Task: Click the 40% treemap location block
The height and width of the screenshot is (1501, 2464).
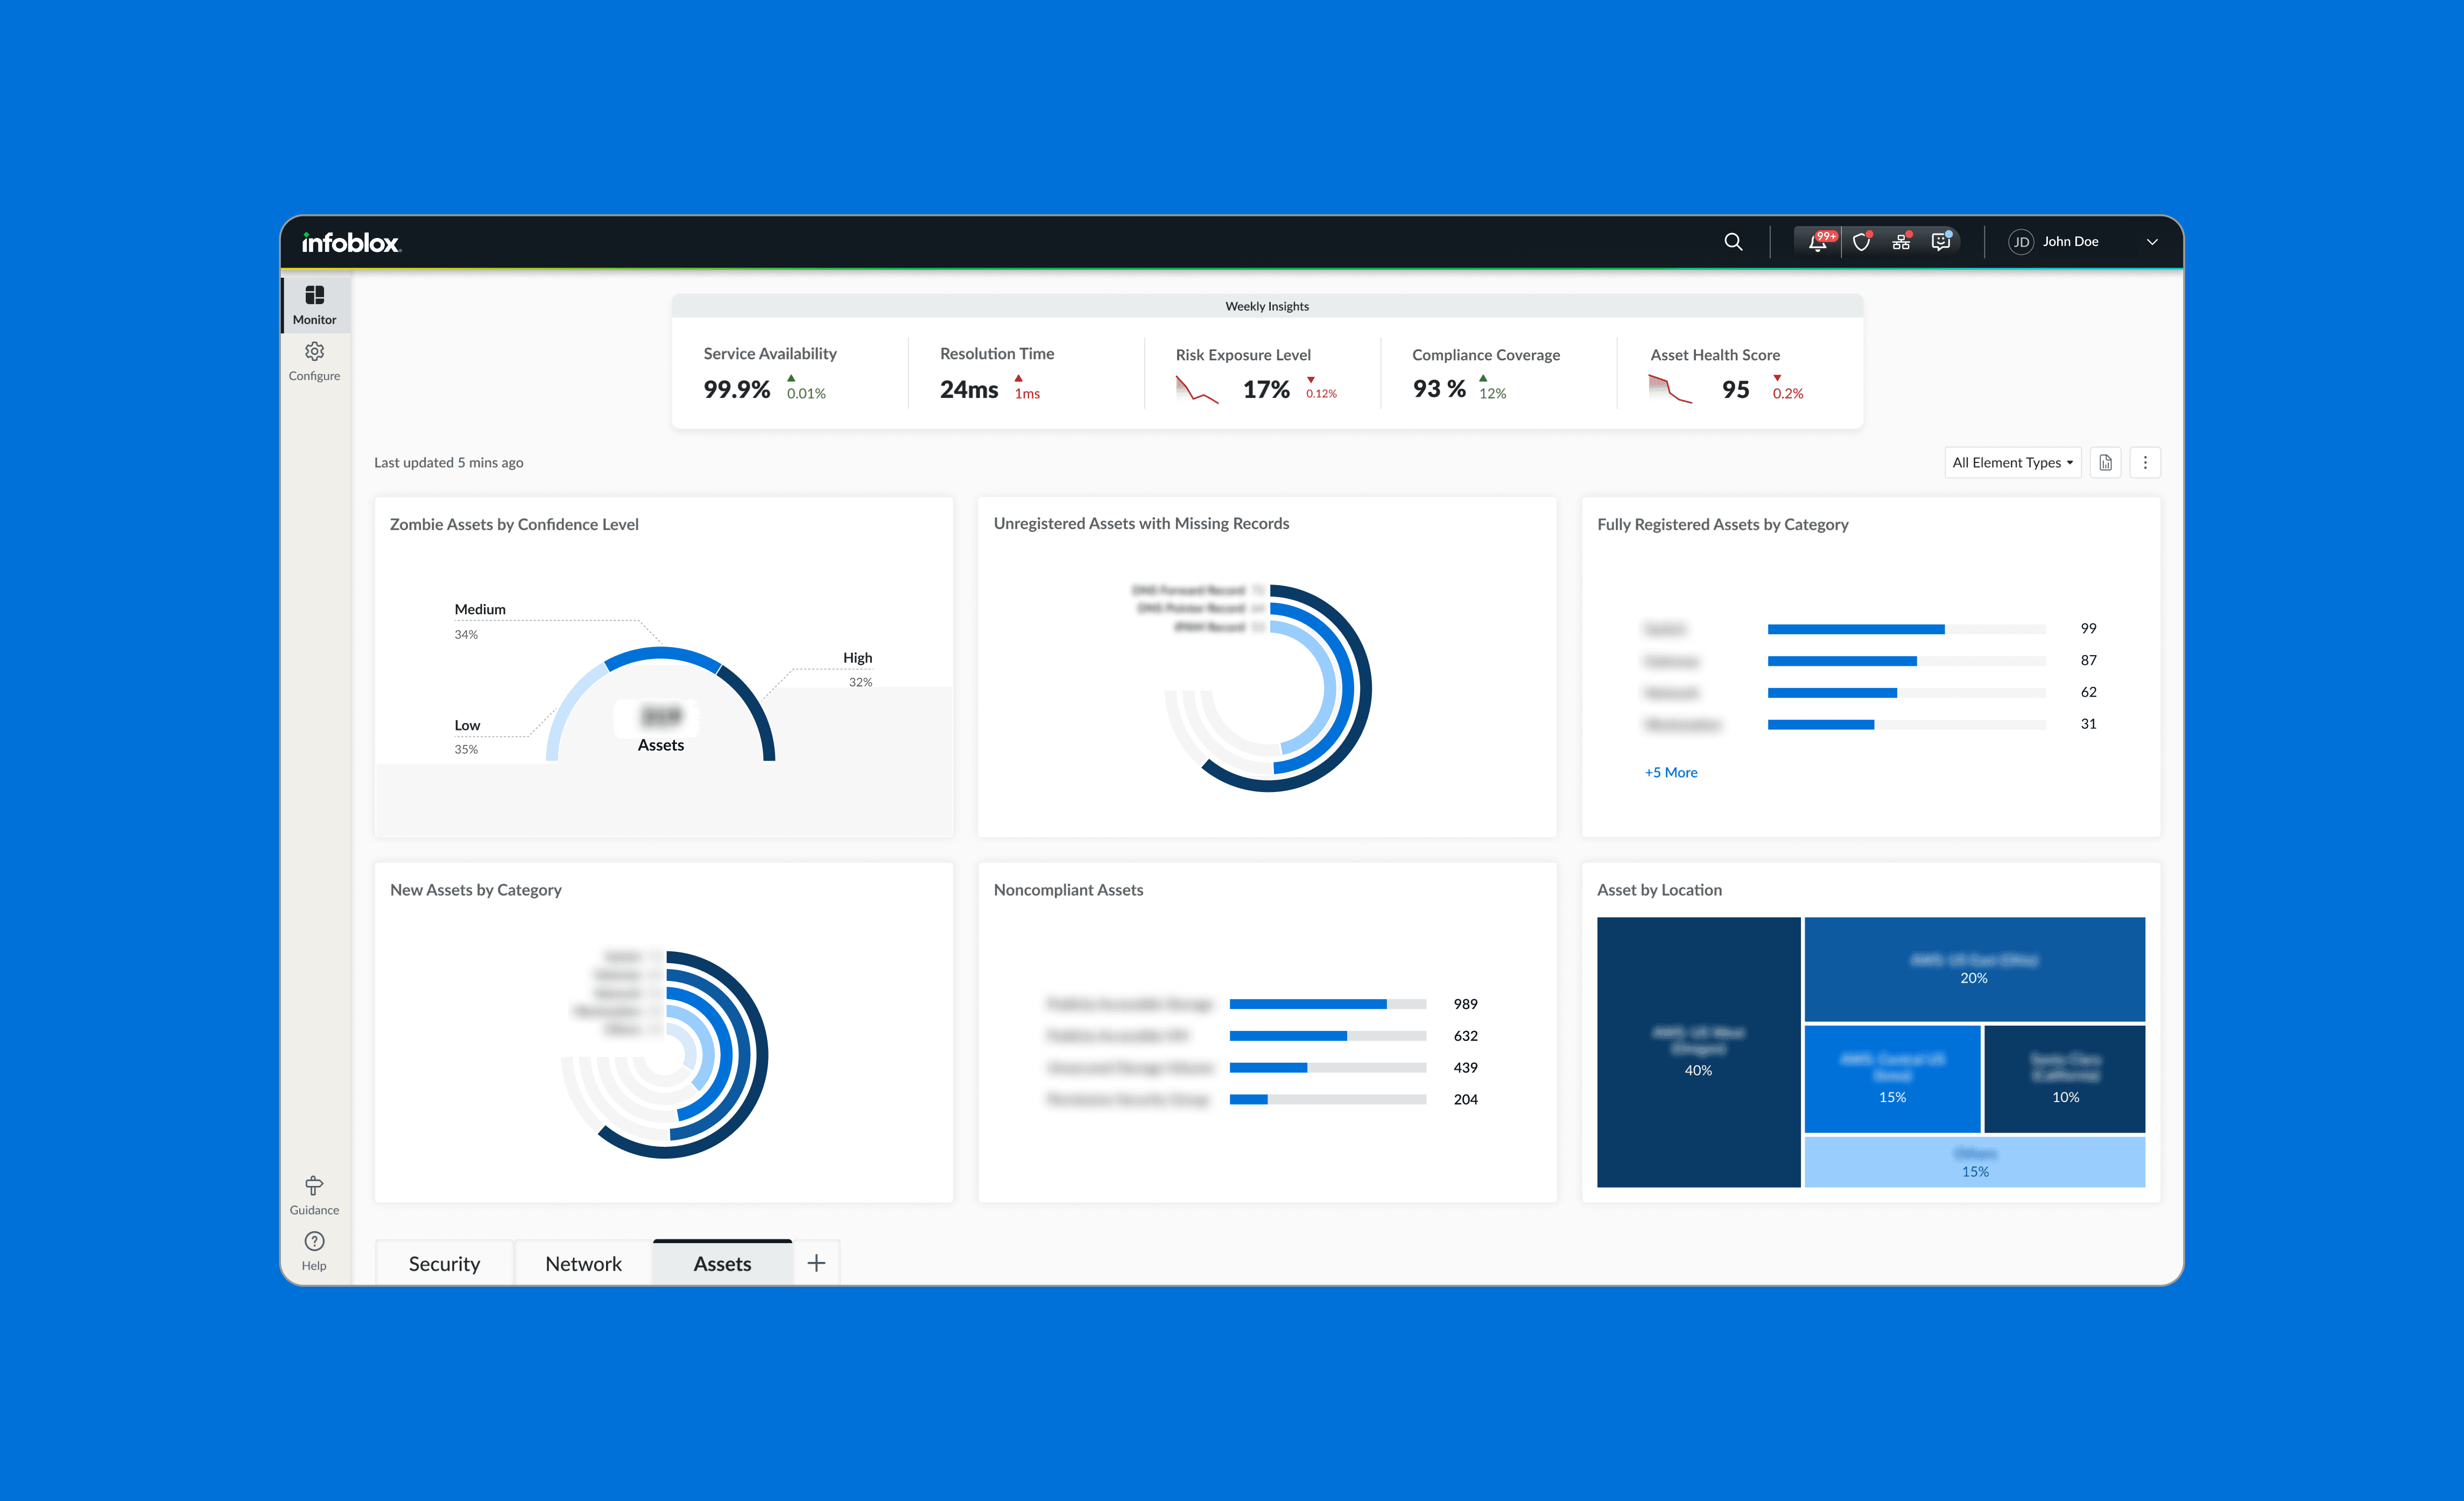Action: [x=1698, y=1052]
